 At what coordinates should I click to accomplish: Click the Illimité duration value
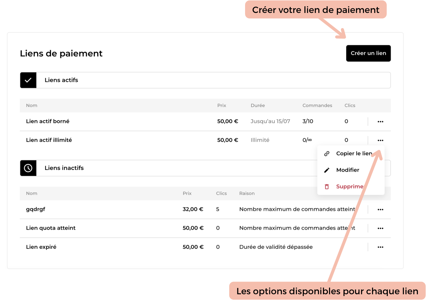260,140
